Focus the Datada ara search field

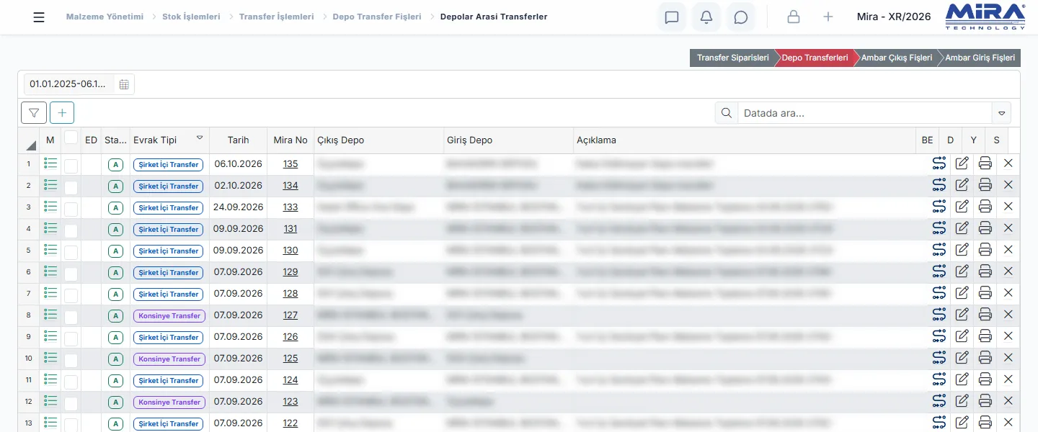[x=865, y=113]
